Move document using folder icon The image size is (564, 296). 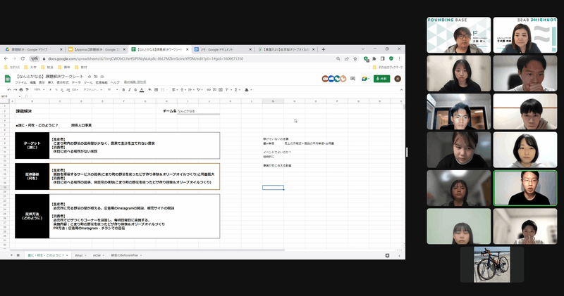pos(96,77)
